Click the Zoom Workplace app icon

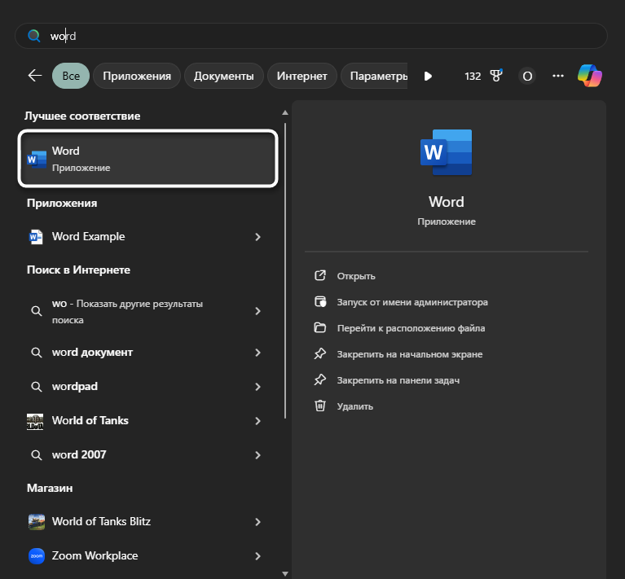pyautogui.click(x=37, y=556)
